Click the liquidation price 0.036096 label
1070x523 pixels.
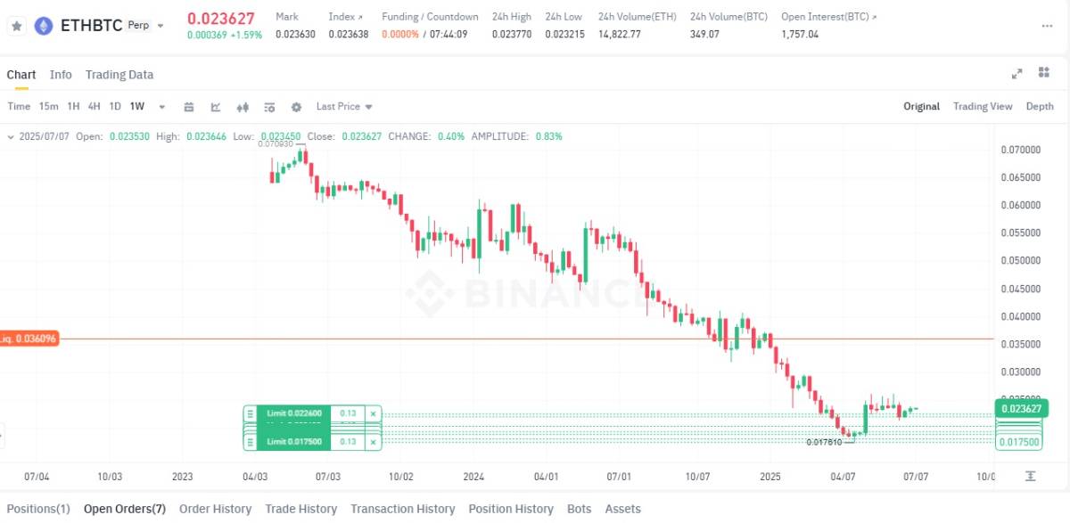pos(29,339)
